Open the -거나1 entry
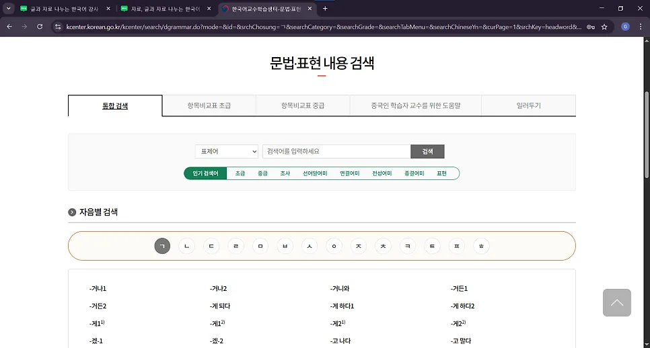The image size is (650, 348). (x=98, y=288)
